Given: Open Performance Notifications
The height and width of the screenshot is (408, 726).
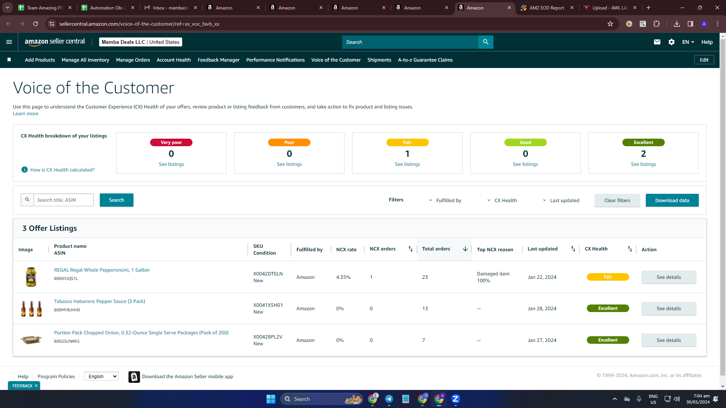Looking at the screenshot, I should [x=275, y=60].
